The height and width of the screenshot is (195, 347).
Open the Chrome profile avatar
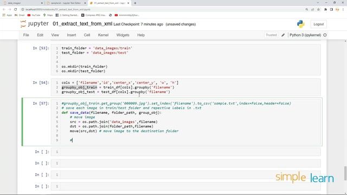(x=337, y=10)
